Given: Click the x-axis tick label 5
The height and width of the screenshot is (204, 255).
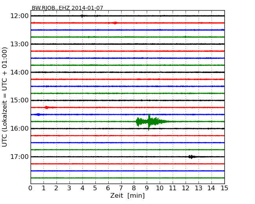Looking at the screenshot, I should click(95, 188).
